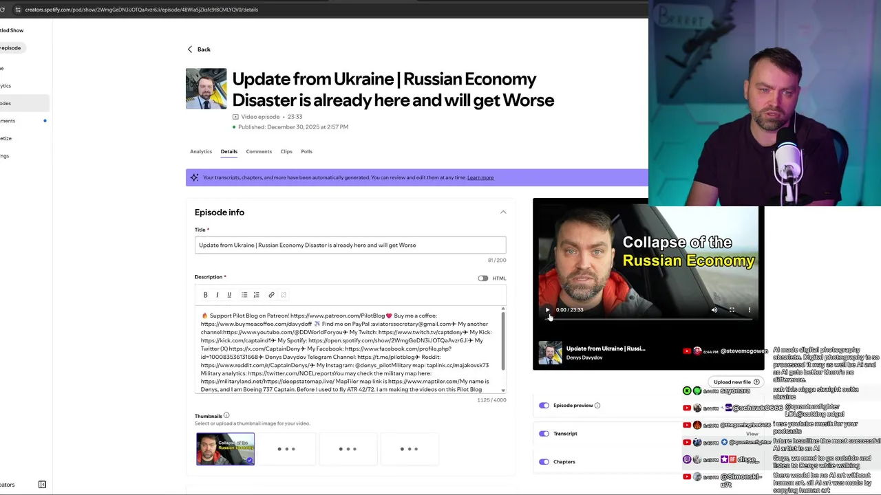Show the Thumbnails info tooltip icon
The image size is (881, 495).
coord(226,416)
